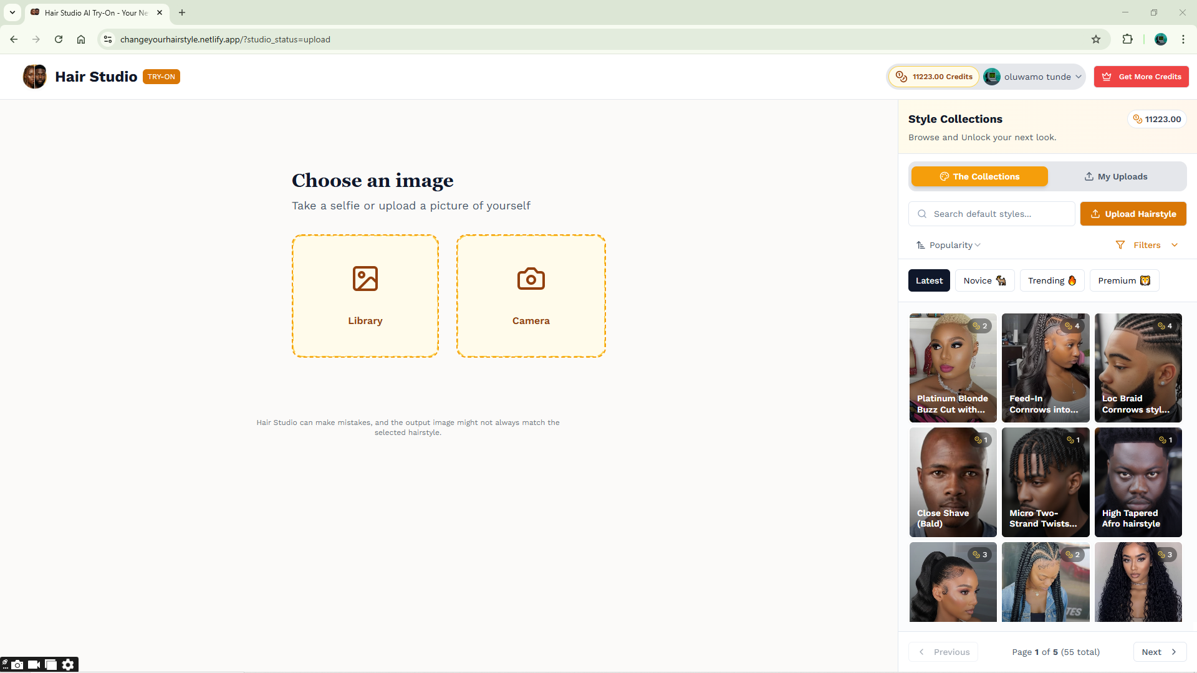This screenshot has height=673, width=1197.
Task: Bookmark this page with star icon
Action: point(1096,39)
